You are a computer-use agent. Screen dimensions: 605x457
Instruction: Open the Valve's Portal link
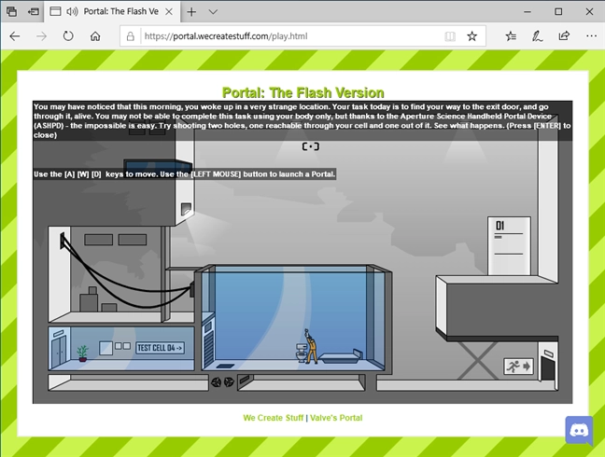tap(336, 418)
